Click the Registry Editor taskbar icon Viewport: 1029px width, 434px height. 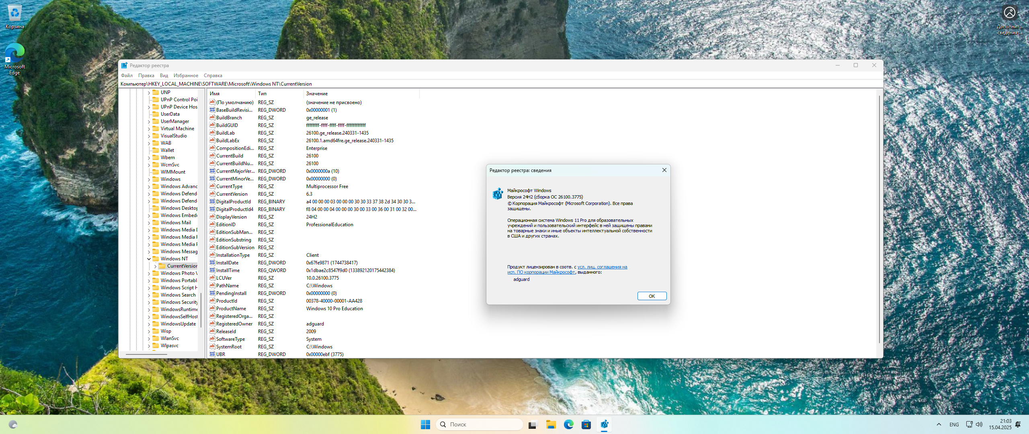[x=604, y=424]
